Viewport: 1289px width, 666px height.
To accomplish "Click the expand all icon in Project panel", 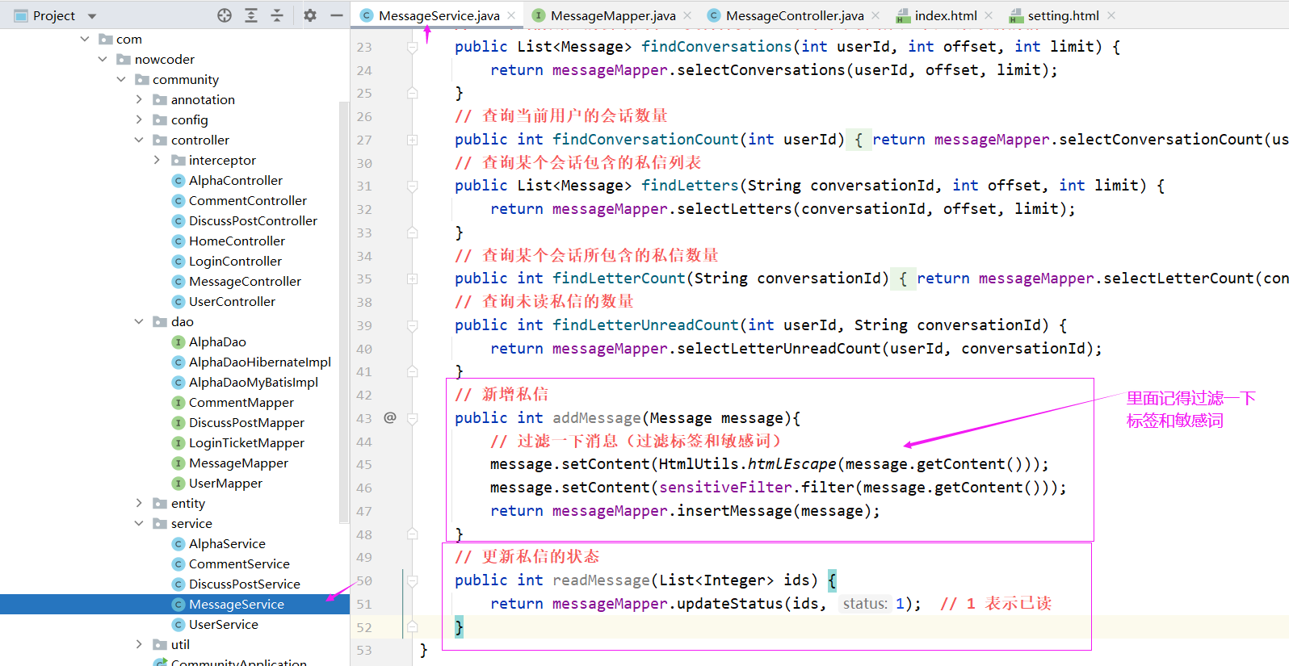I will click(x=251, y=15).
